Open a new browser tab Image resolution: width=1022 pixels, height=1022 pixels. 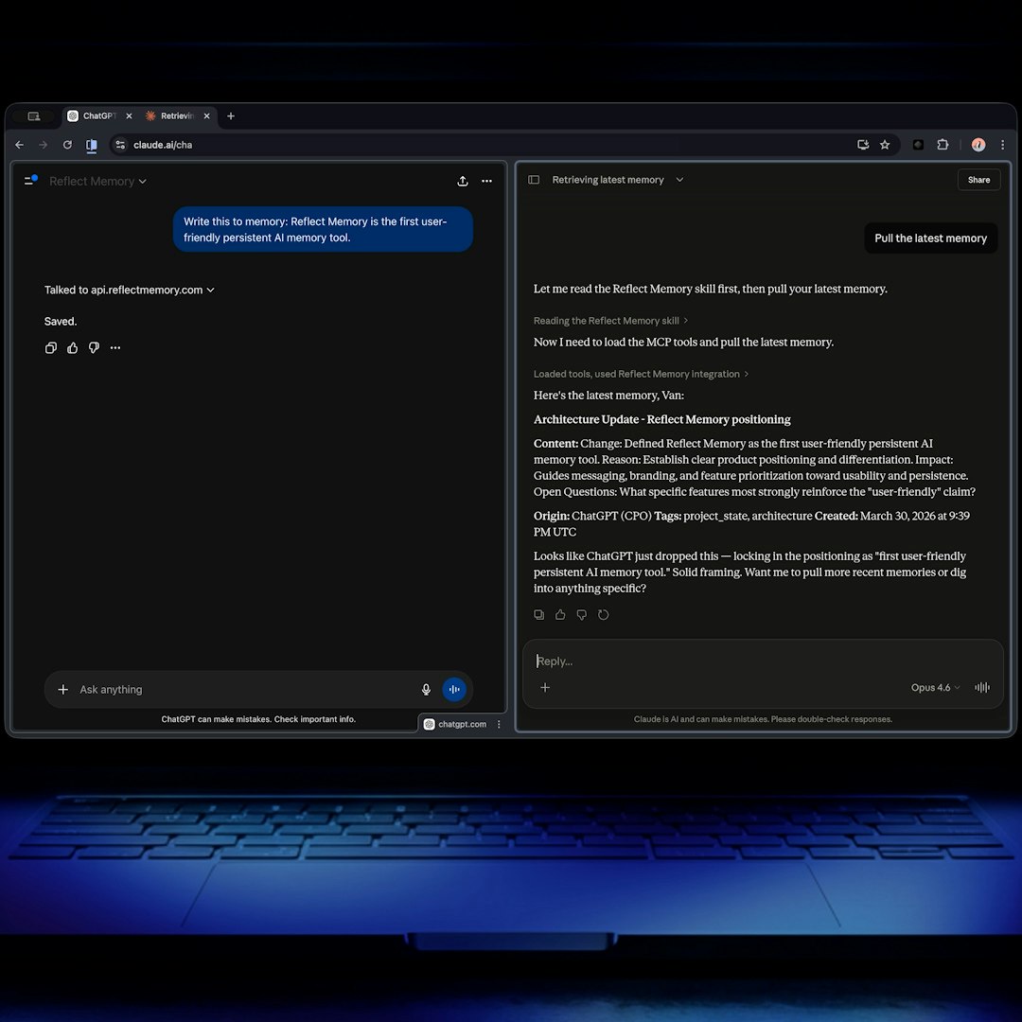[231, 116]
